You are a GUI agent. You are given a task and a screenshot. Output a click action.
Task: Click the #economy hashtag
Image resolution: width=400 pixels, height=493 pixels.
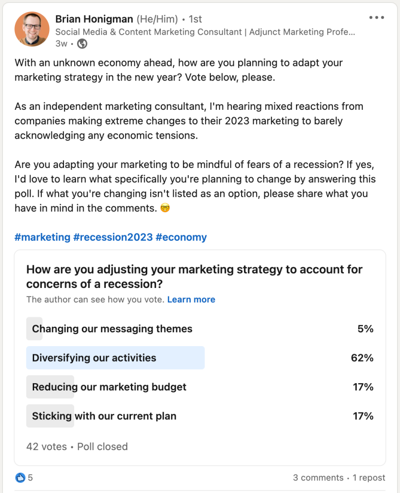pyautogui.click(x=181, y=237)
